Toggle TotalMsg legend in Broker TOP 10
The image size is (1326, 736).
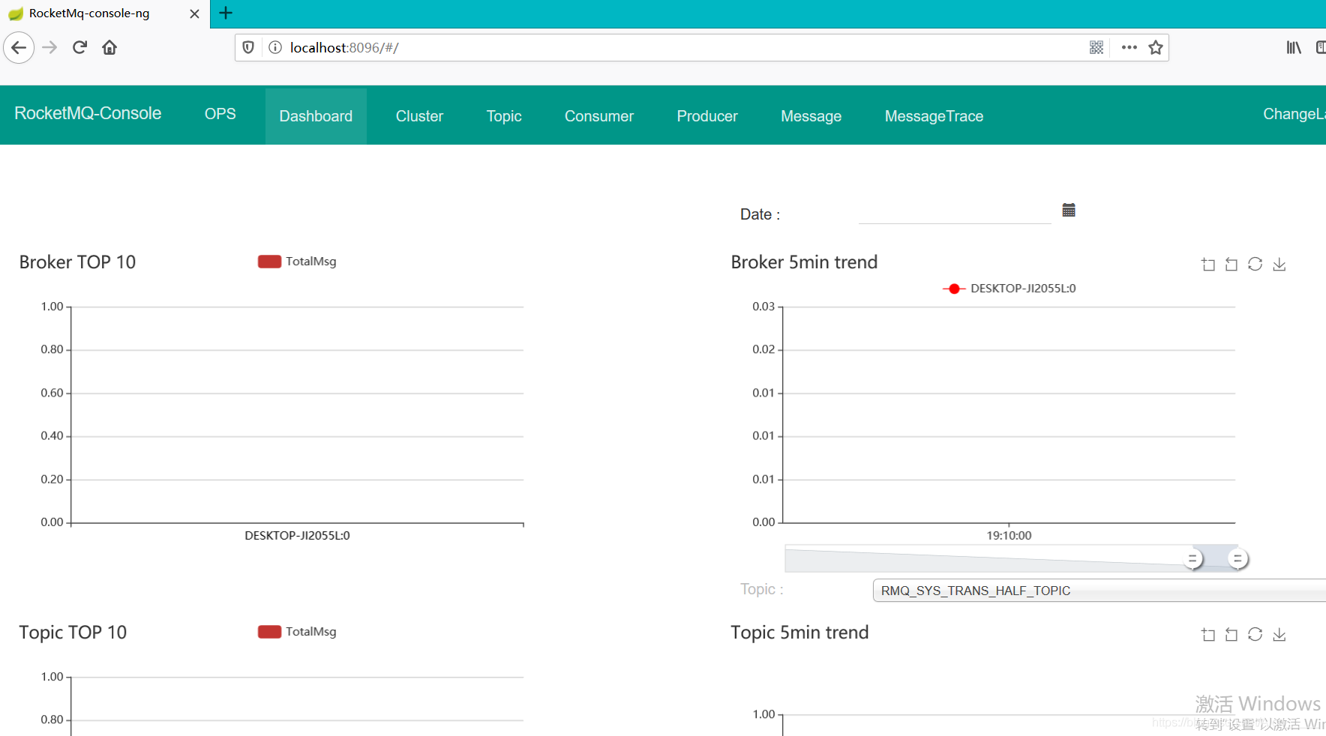(297, 262)
